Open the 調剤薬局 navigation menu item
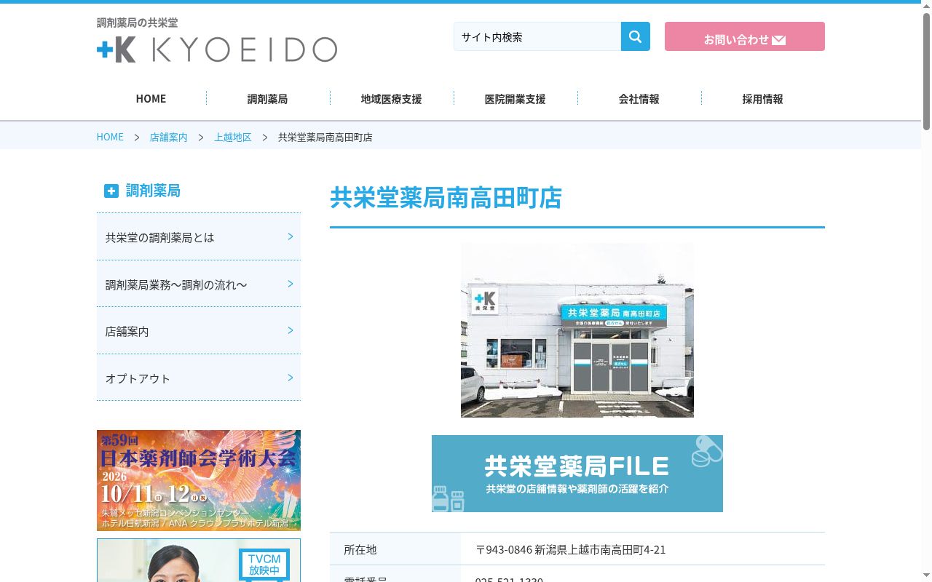The image size is (932, 582). 267,99
